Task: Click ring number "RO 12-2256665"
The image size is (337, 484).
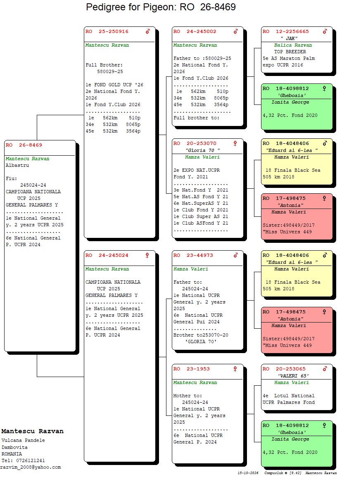Action: coord(285,31)
